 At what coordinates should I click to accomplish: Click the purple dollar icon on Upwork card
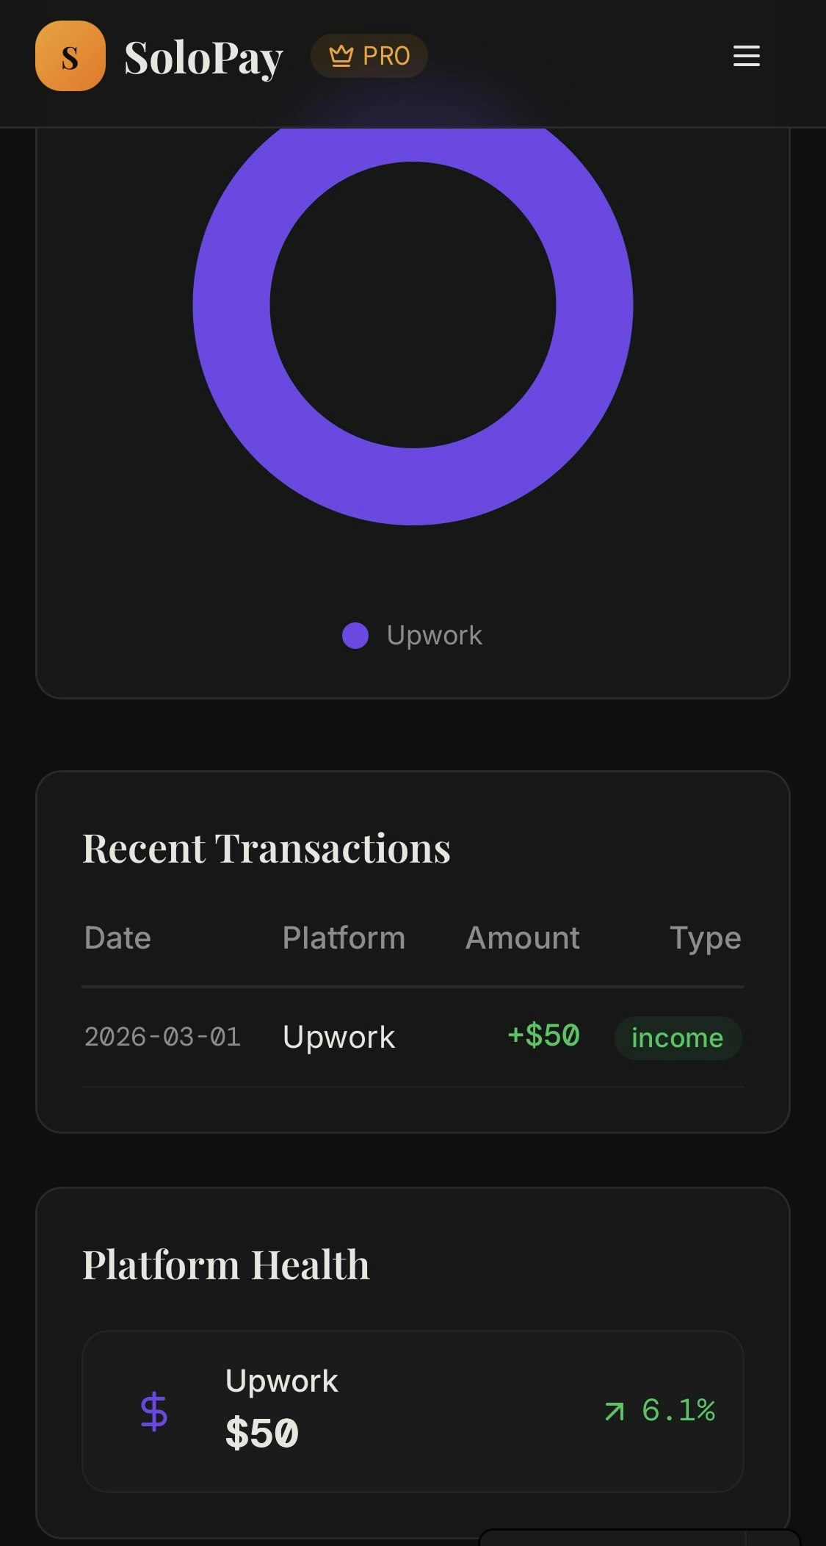click(x=154, y=1411)
